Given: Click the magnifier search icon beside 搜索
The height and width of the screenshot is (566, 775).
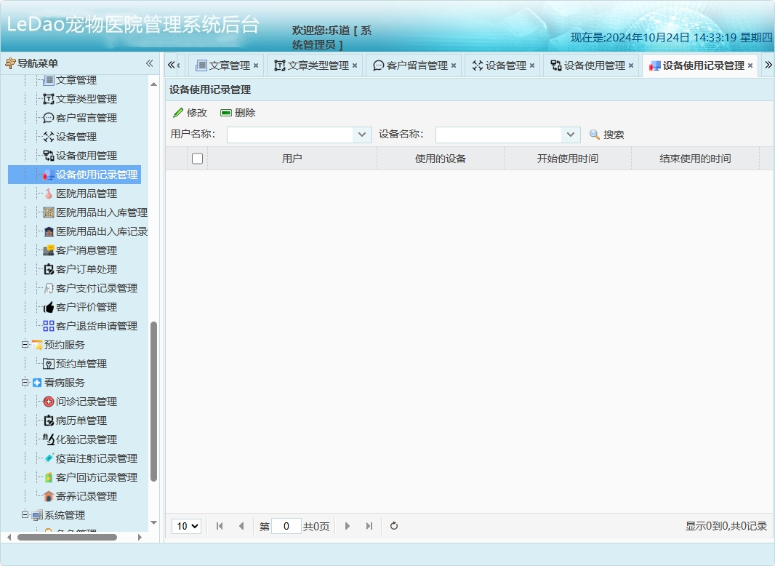Looking at the screenshot, I should [x=595, y=134].
